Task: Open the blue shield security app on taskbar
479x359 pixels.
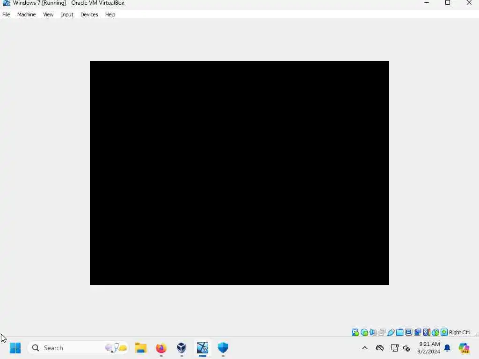Action: (223, 348)
